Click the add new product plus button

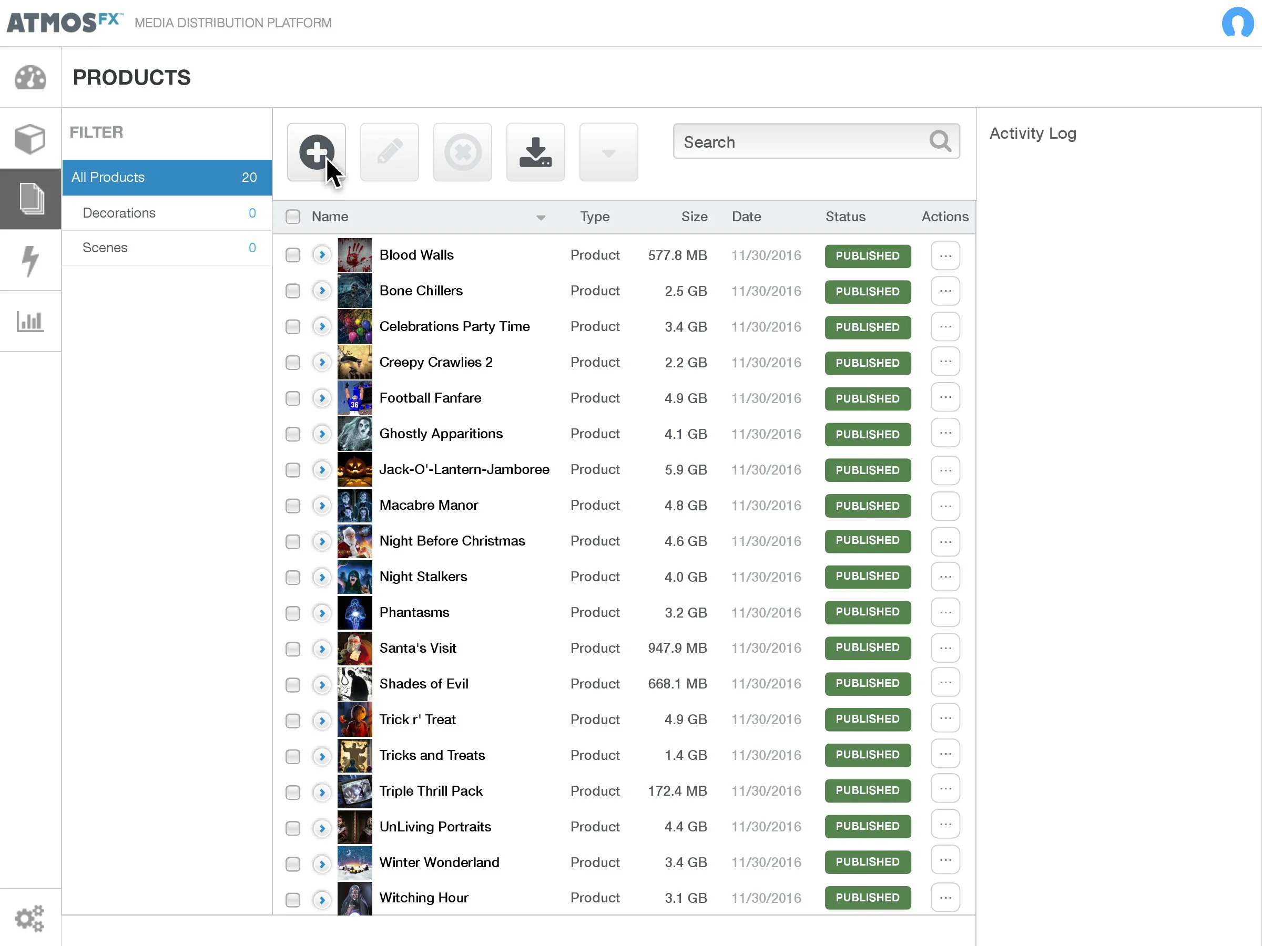click(316, 152)
